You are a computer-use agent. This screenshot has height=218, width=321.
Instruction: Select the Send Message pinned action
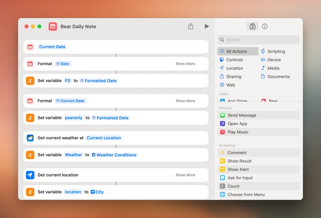[258, 115]
